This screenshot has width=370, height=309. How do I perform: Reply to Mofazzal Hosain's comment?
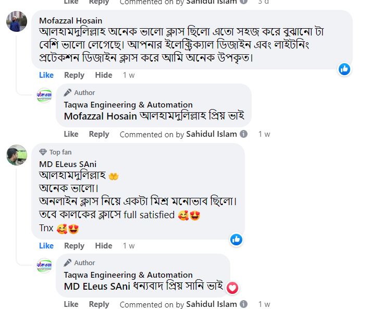point(74,75)
